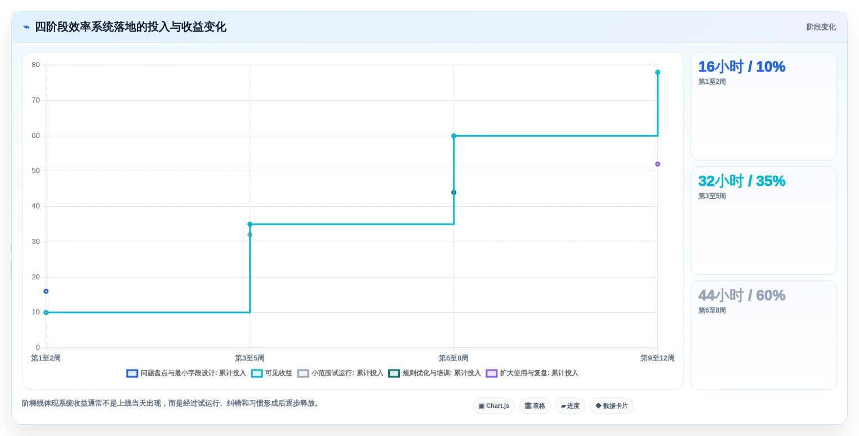Click the cyan 可见收益 point at 10

(x=46, y=313)
